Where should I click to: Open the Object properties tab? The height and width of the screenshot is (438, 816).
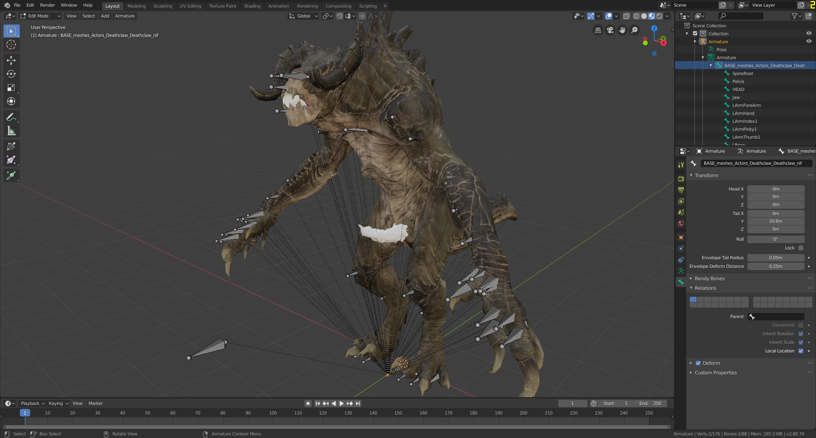tap(681, 238)
